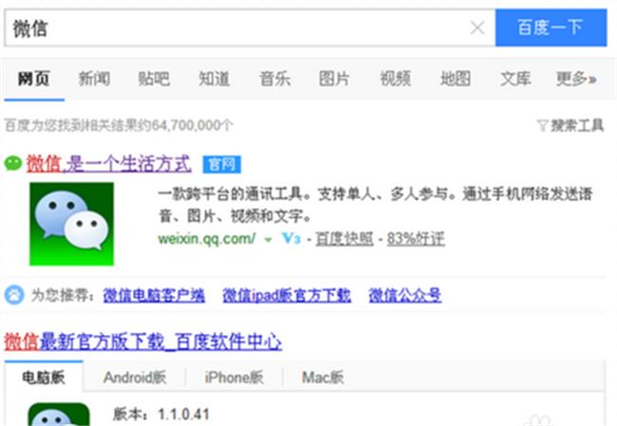
Task: Open the 微信ipad版官方下载 link
Action: pos(287,295)
